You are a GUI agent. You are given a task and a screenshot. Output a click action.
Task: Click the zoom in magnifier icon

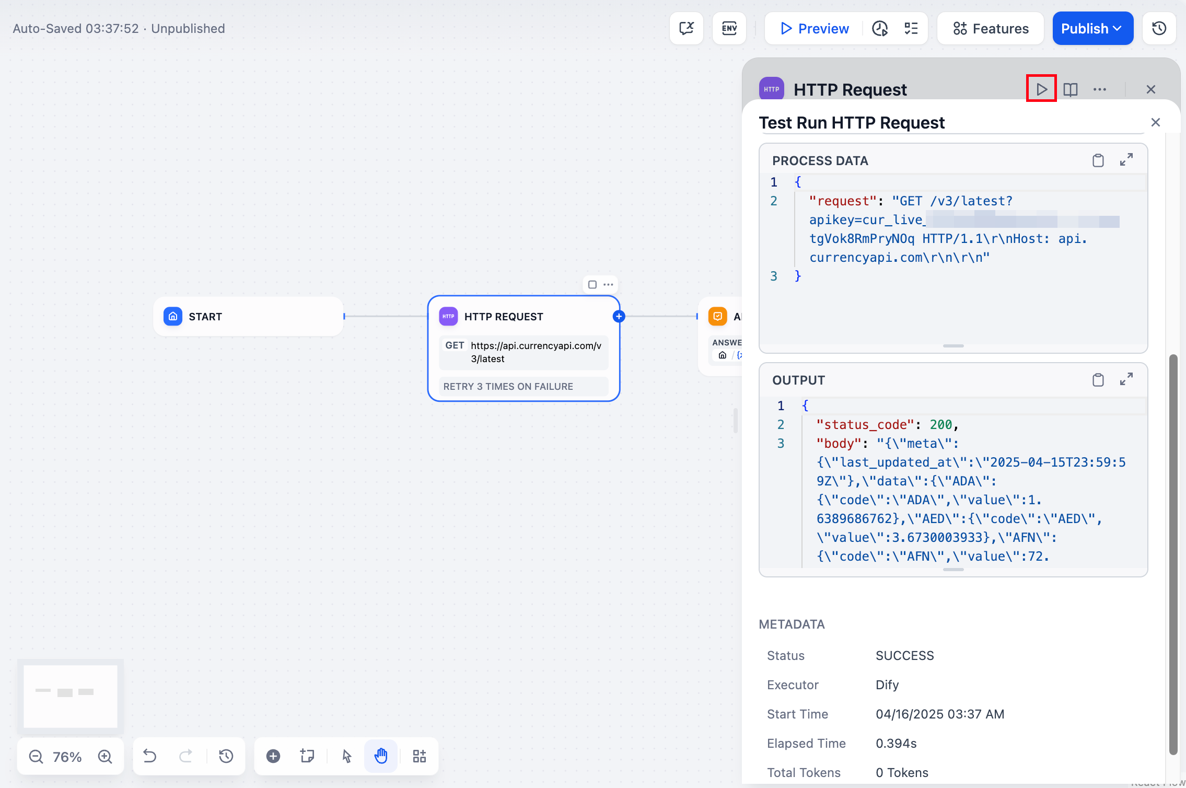(x=105, y=756)
